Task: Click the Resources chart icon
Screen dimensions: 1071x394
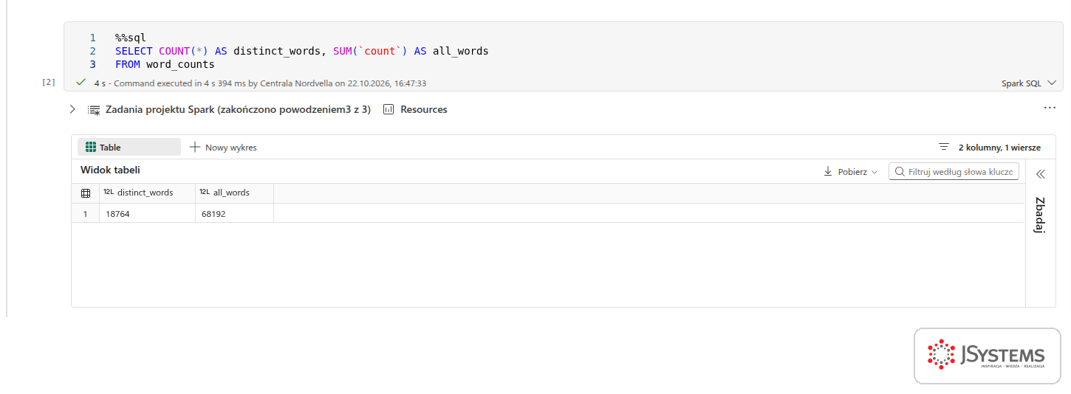Action: 388,109
